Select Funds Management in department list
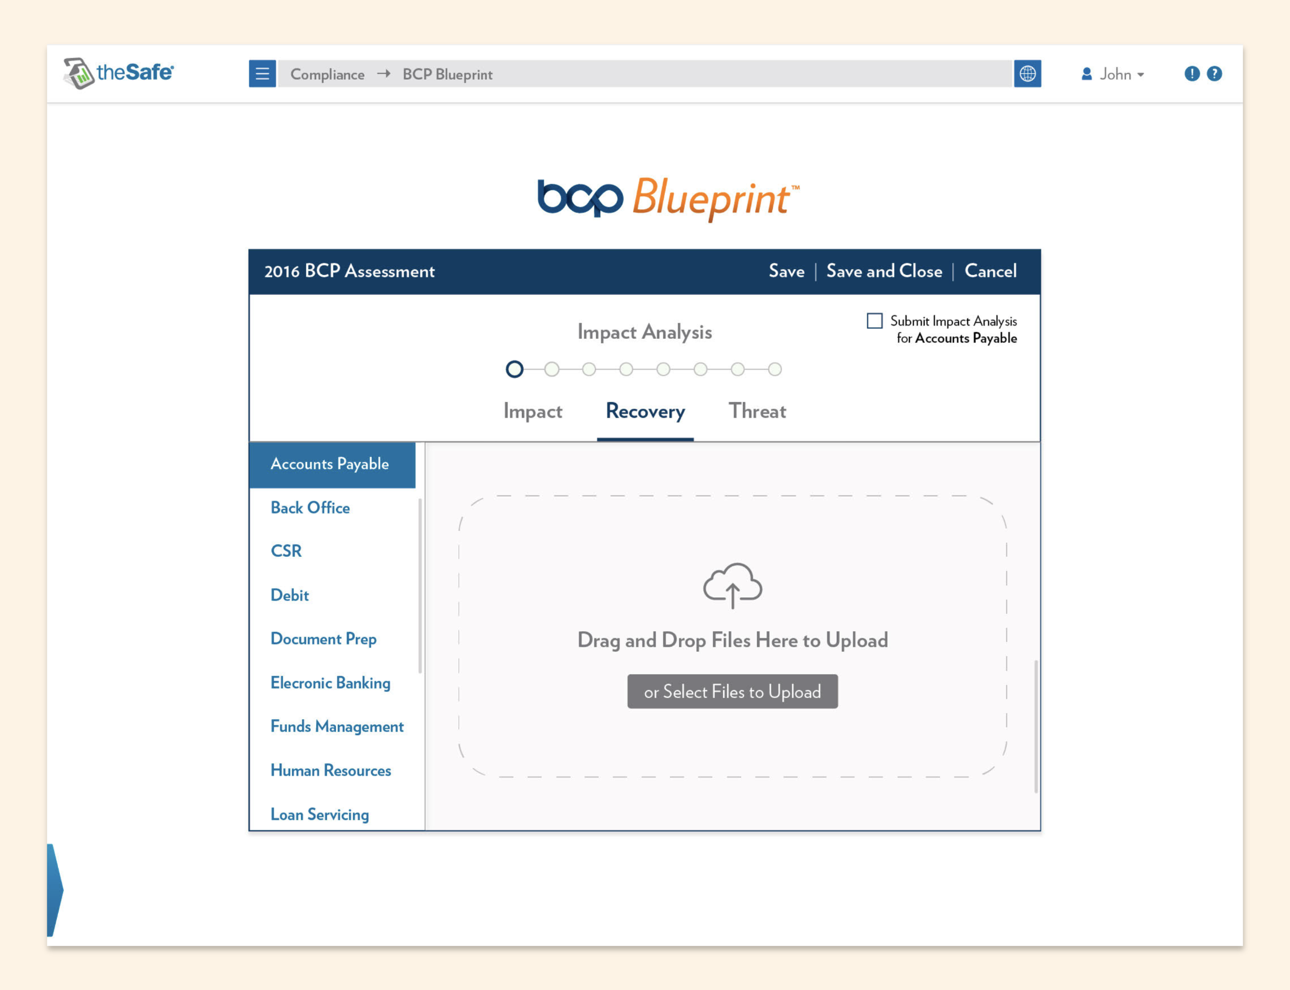 pos(337,726)
